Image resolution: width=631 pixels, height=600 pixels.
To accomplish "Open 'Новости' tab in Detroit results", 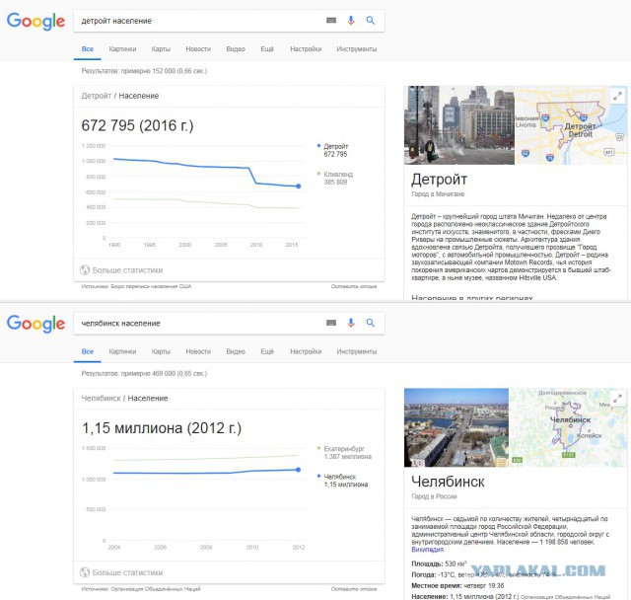I will point(198,49).
